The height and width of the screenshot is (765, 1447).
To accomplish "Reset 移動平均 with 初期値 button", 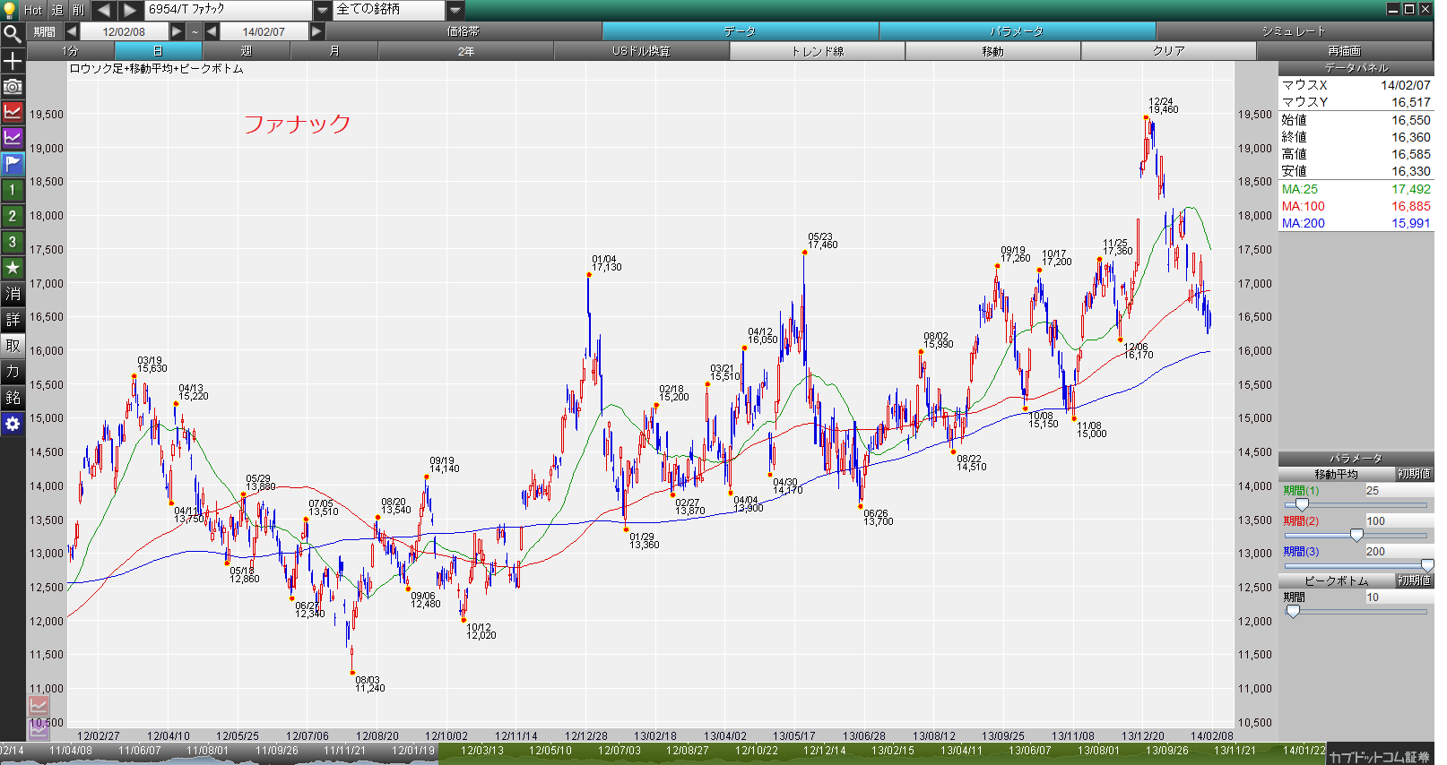I will [x=1414, y=474].
